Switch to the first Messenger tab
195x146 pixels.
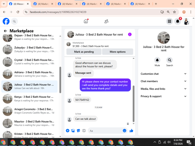coord(19,4)
